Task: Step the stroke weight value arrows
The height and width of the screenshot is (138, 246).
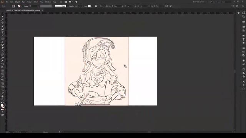Action: (x=30, y=6)
